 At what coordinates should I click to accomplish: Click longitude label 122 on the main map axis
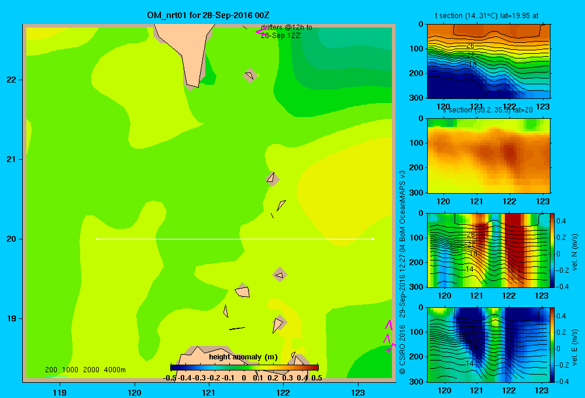coord(283,392)
